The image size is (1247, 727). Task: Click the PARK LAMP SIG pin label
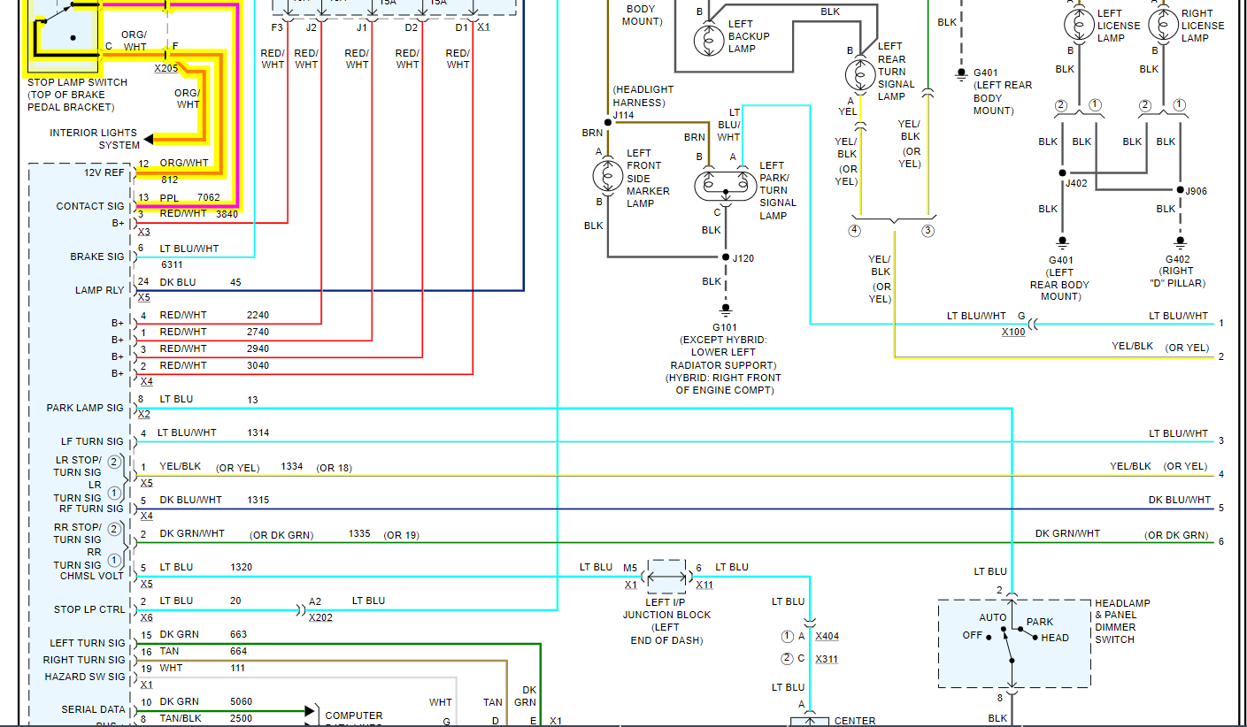(x=85, y=408)
